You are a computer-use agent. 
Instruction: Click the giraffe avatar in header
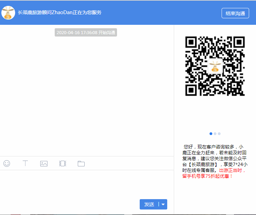pyautogui.click(x=8, y=13)
